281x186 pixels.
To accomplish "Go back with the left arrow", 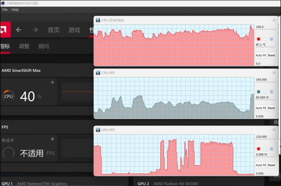I will [x=19, y=30].
